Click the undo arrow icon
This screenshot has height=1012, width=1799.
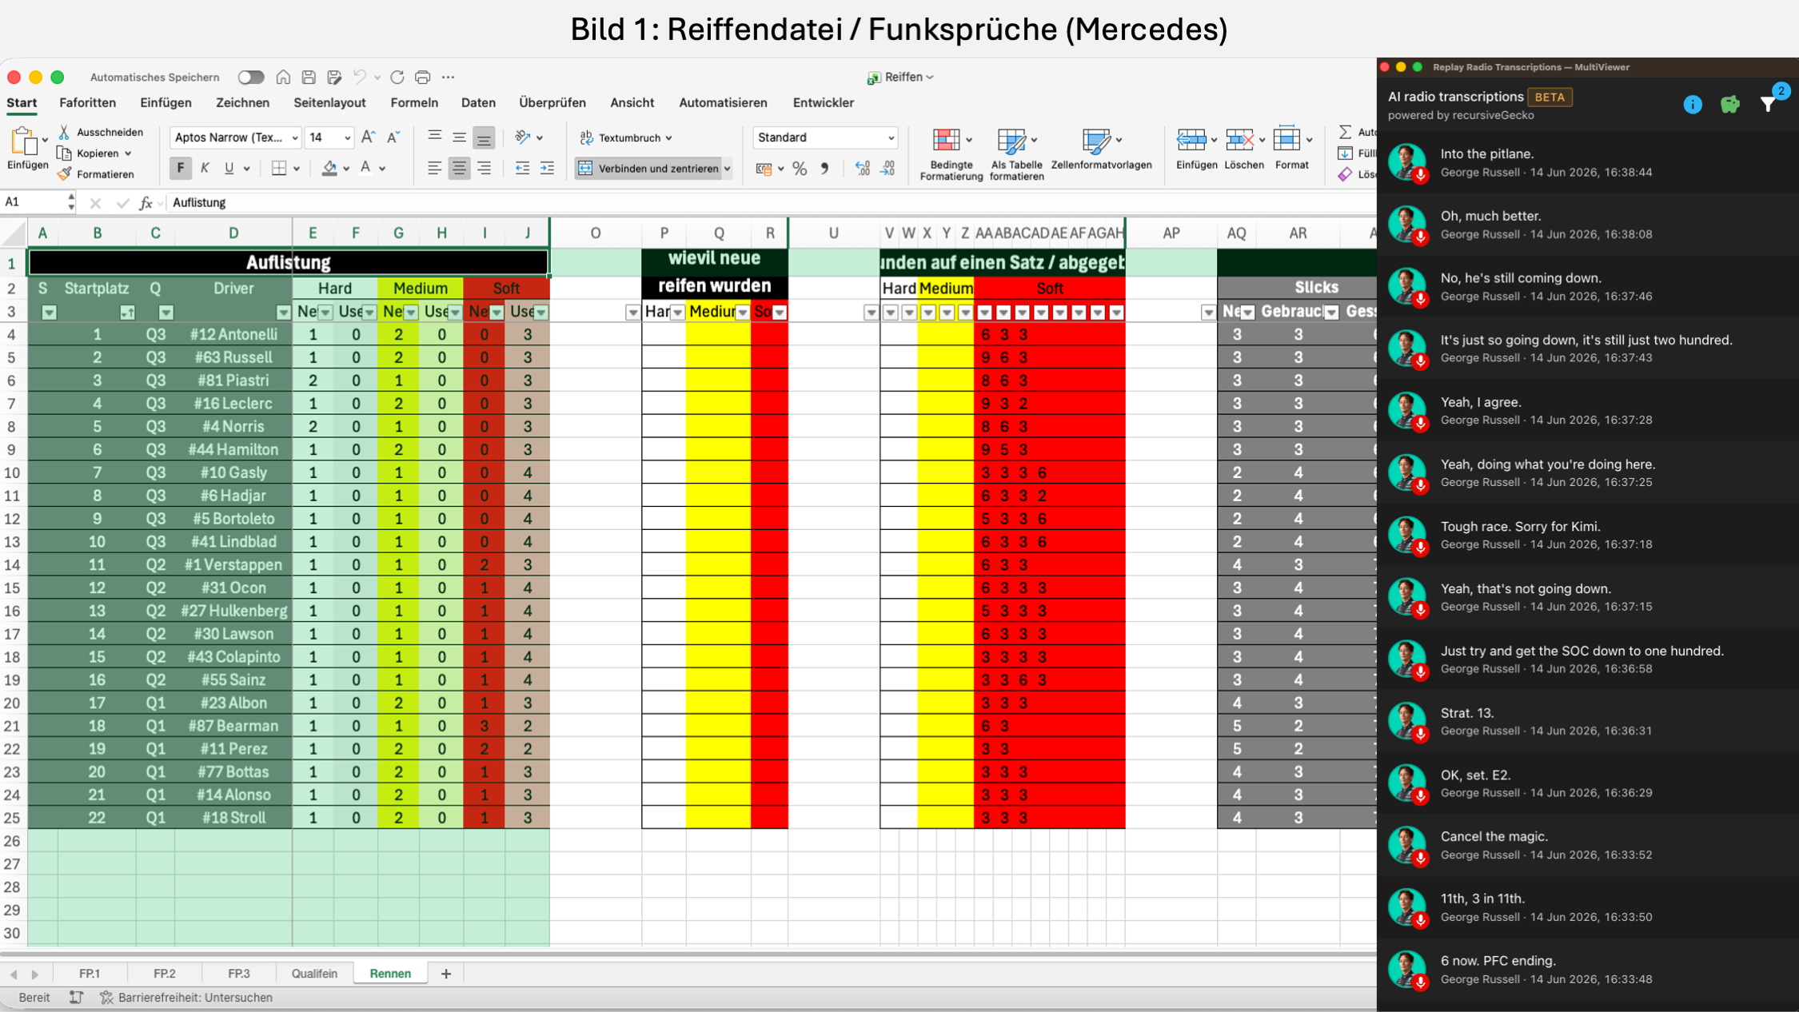coord(360,78)
